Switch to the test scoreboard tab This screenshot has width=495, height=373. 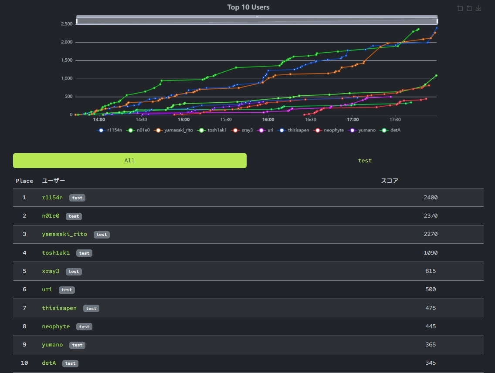[365, 161]
